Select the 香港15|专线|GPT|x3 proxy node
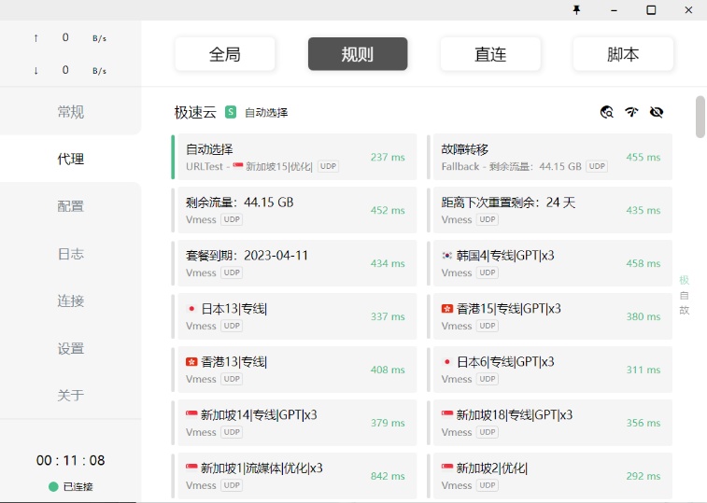The height and width of the screenshot is (503, 707). [550, 316]
